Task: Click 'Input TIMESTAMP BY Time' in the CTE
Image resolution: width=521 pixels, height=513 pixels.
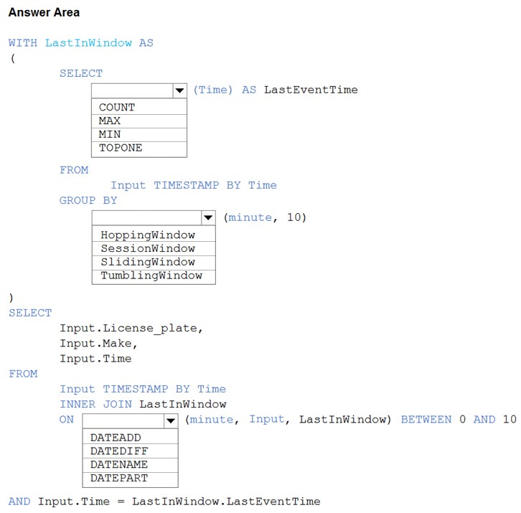Action: [194, 185]
